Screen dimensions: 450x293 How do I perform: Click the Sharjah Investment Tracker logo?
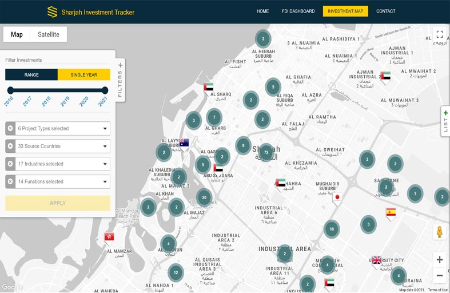90,11
